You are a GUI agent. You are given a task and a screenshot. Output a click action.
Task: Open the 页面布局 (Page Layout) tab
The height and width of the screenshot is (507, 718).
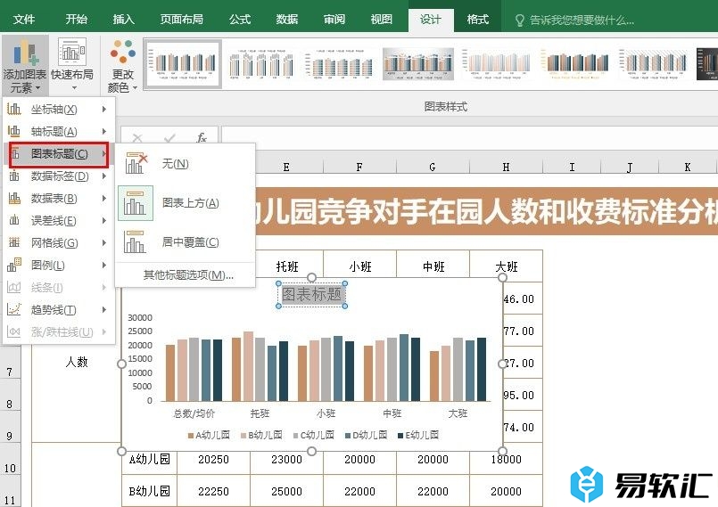pyautogui.click(x=181, y=20)
